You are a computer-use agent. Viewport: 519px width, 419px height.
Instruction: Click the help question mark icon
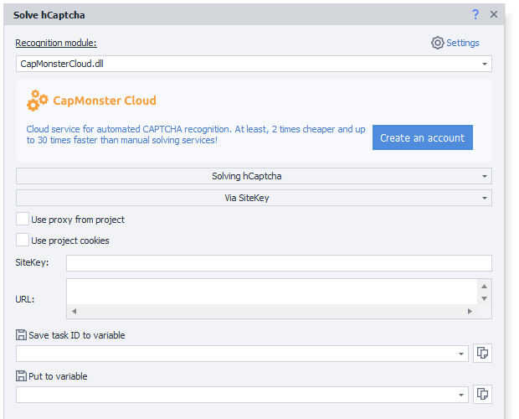(475, 14)
